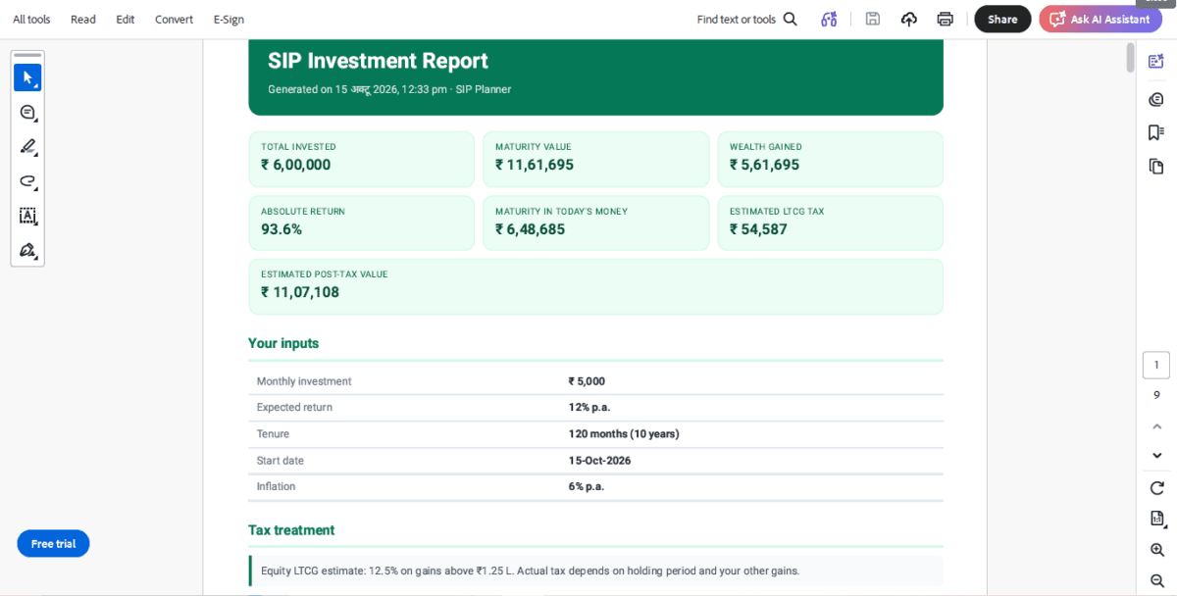Screen dimensions: 1177x596
Task: Click the toolbar drag handle bar
Action: [x=27, y=56]
